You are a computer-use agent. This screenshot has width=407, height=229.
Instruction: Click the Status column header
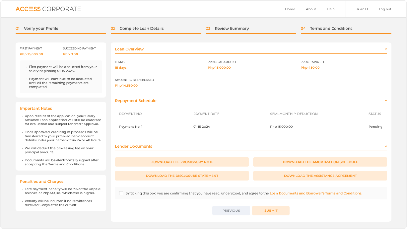[x=375, y=114]
